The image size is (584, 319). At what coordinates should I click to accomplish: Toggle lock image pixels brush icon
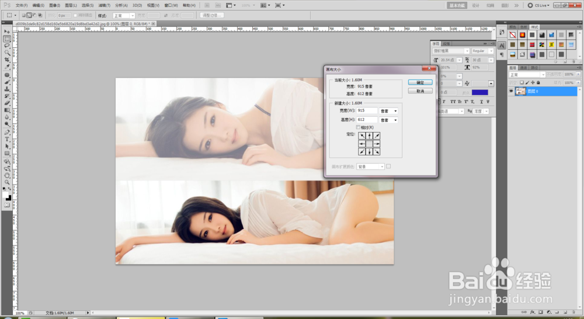tap(527, 83)
